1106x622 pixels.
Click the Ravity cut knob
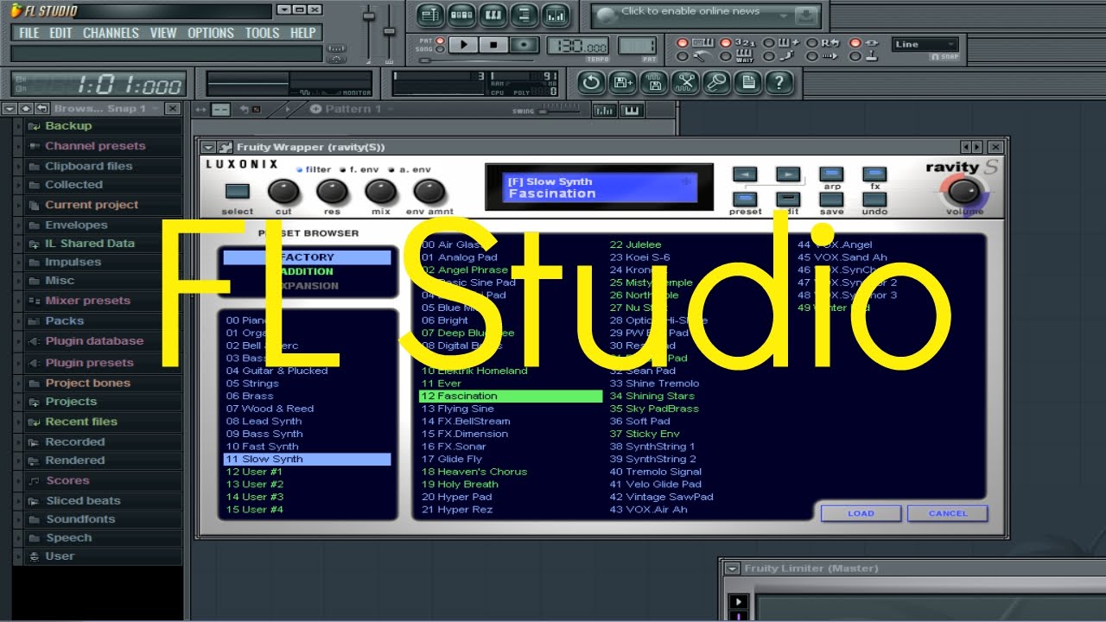[x=283, y=192]
